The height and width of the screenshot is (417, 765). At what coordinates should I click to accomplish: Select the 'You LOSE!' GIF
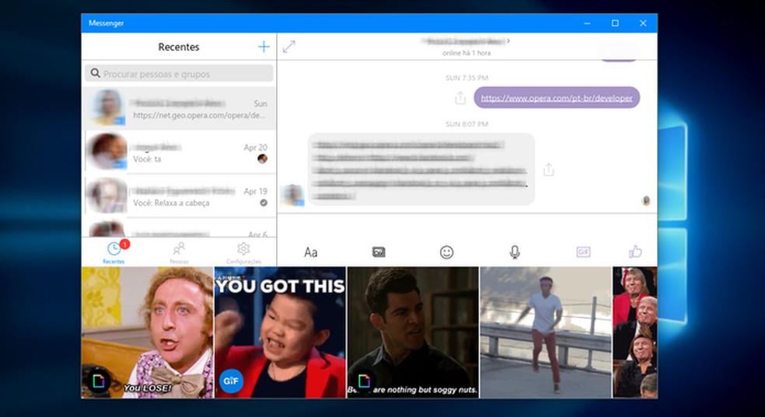click(148, 332)
